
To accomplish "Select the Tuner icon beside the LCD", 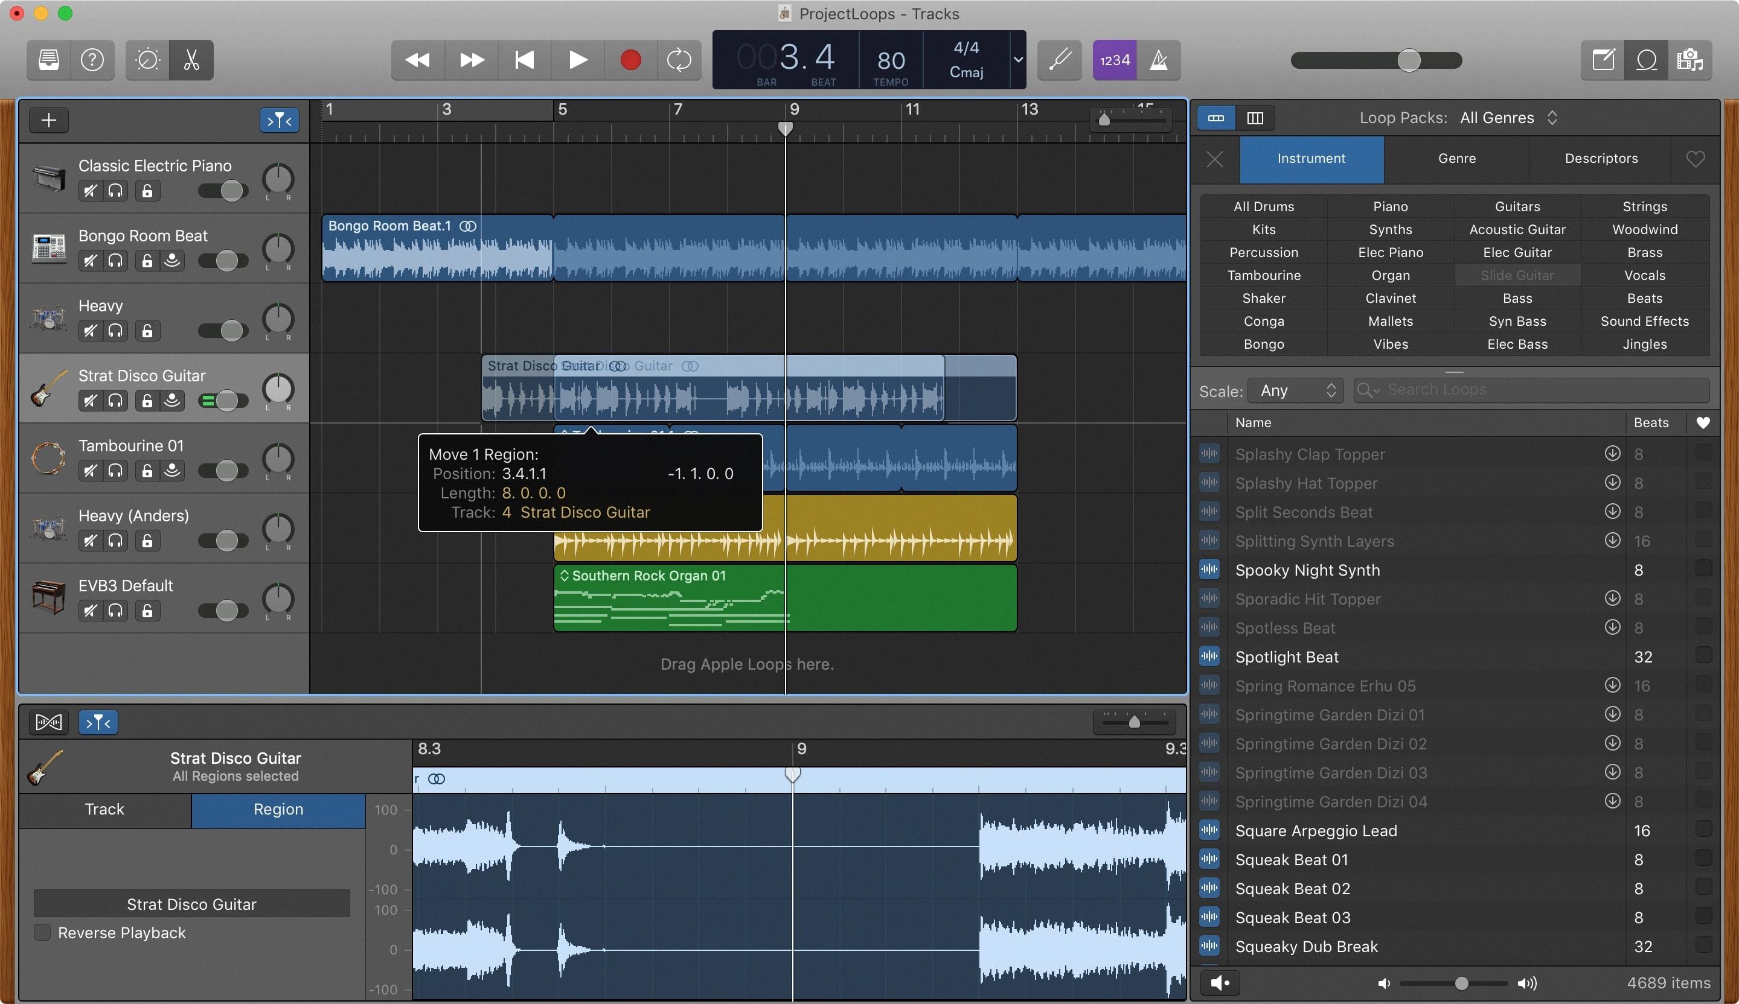I will pos(1058,60).
